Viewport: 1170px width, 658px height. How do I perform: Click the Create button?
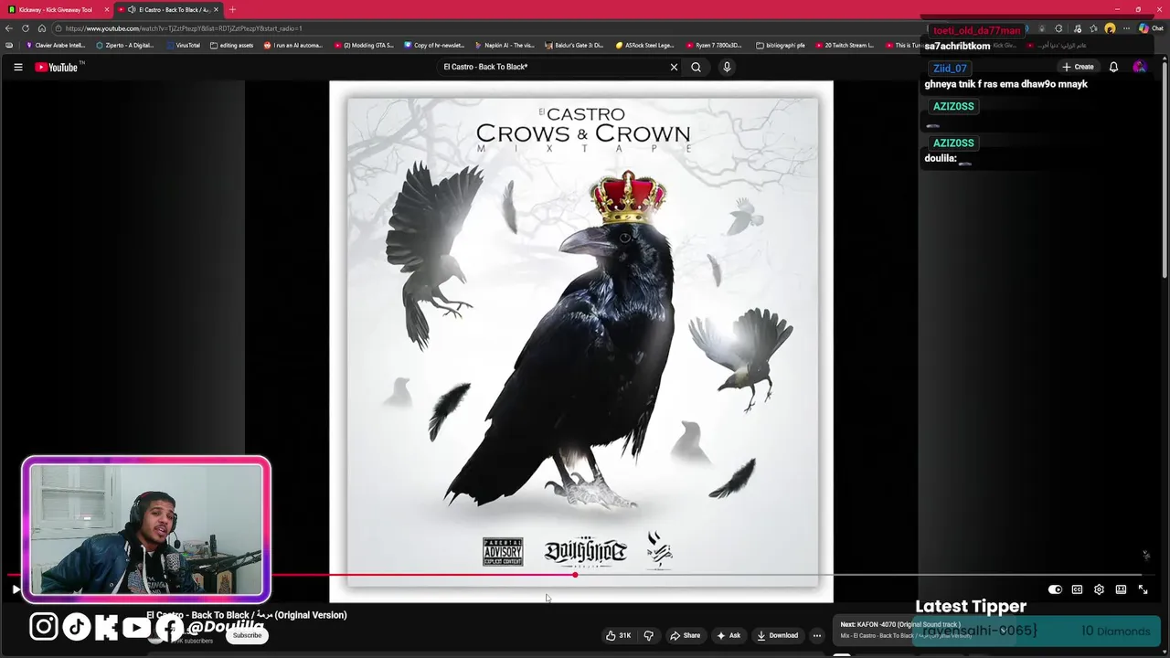[x=1078, y=67]
